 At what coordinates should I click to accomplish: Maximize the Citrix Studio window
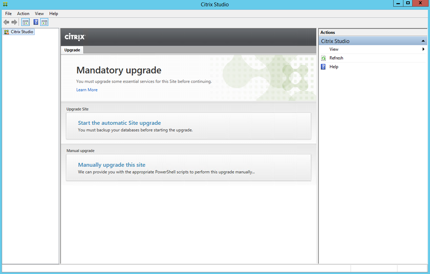[x=408, y=3]
